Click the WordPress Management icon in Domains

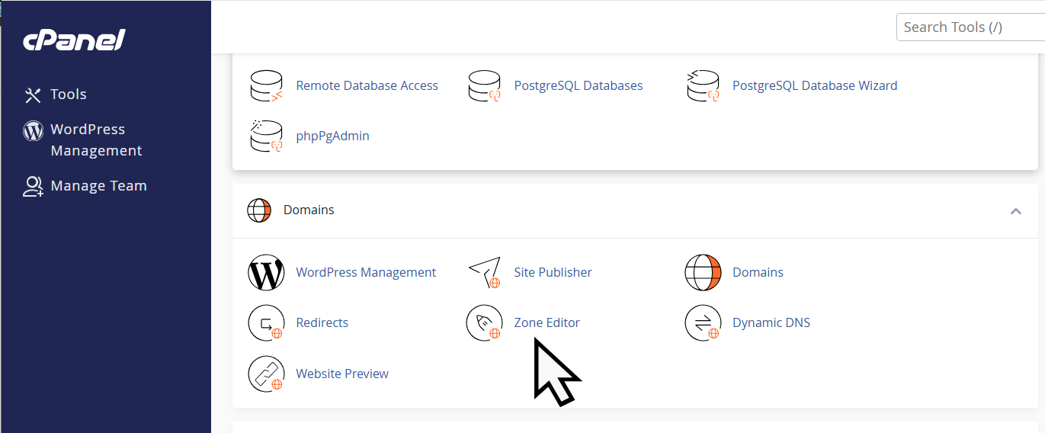[267, 272]
